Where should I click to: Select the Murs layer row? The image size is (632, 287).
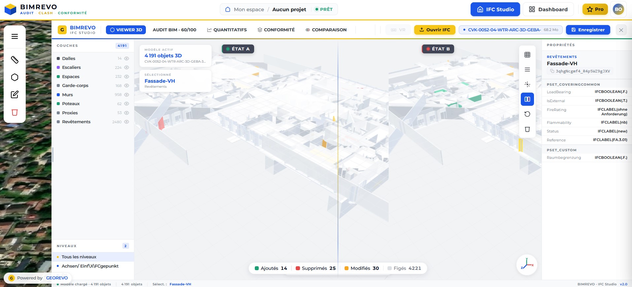pos(93,95)
